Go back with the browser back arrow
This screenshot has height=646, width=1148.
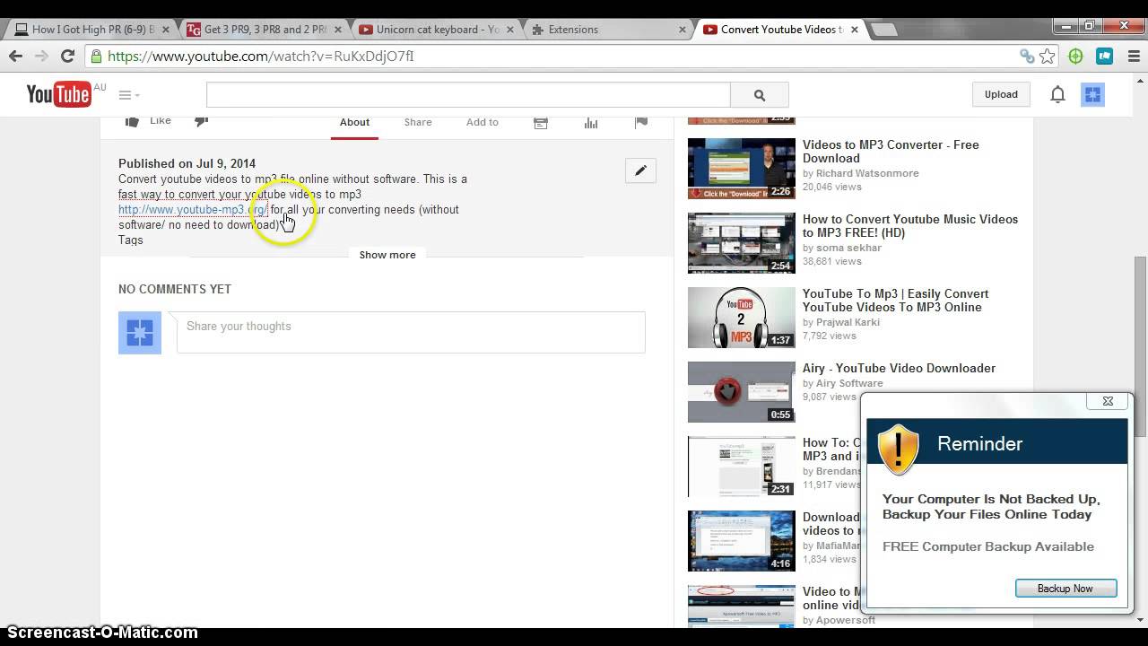click(x=15, y=56)
